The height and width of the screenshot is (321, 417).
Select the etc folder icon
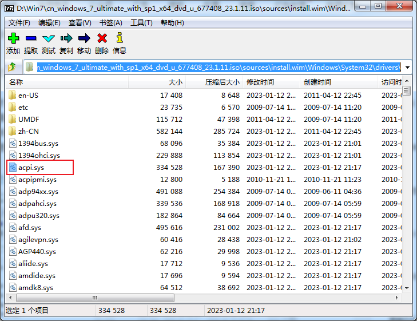point(12,107)
